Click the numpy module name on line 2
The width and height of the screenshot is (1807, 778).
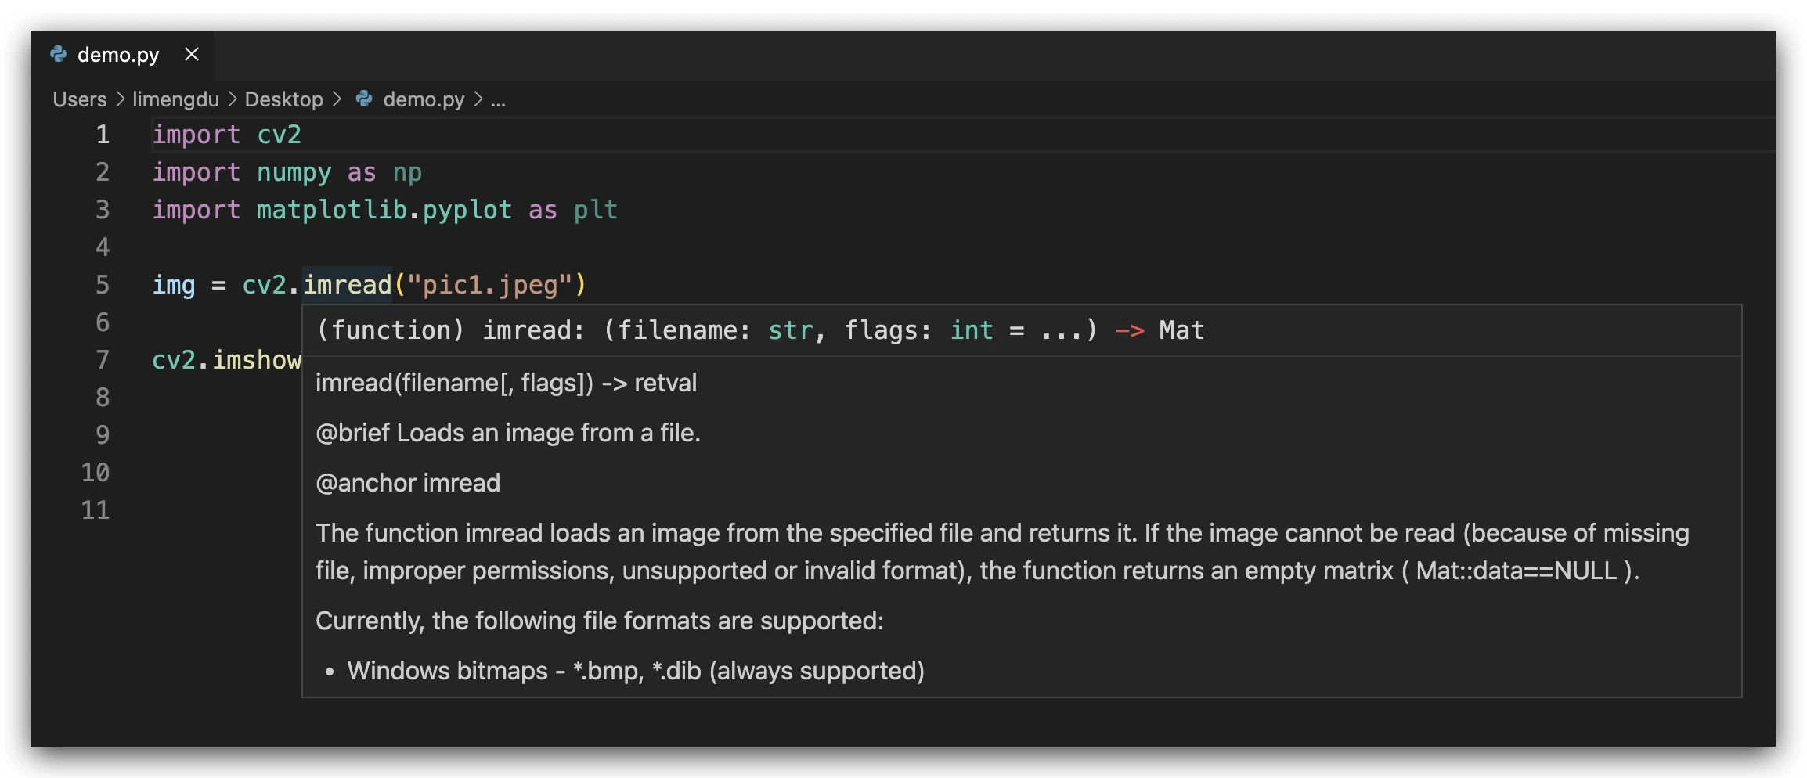coord(294,172)
